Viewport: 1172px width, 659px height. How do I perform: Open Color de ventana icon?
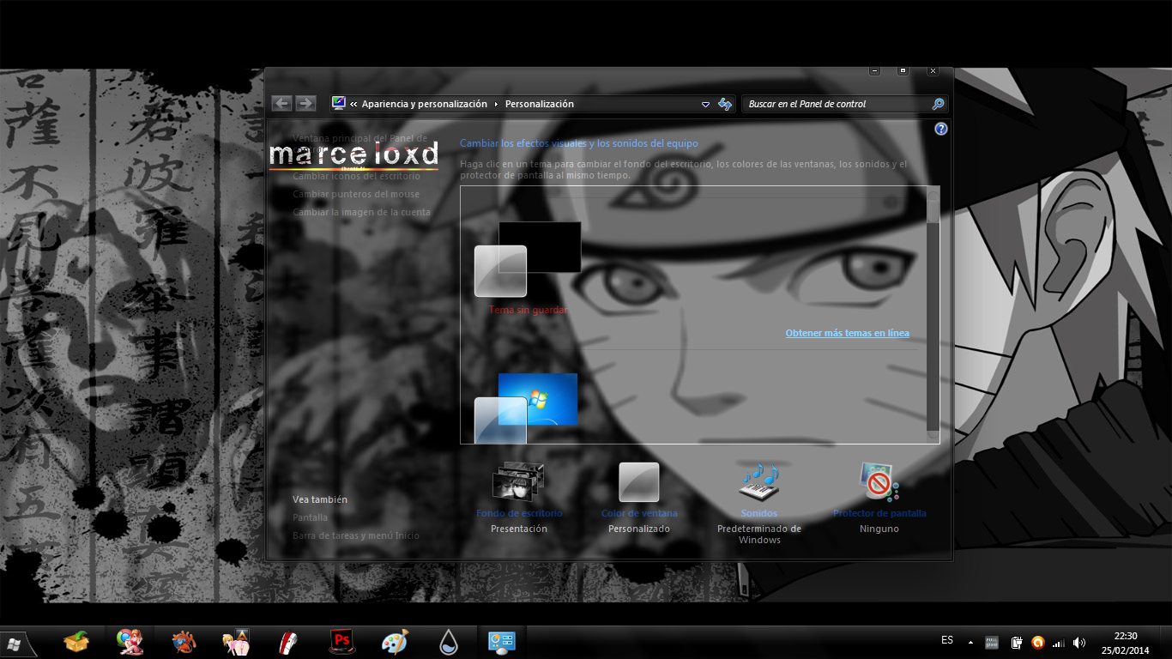click(639, 482)
